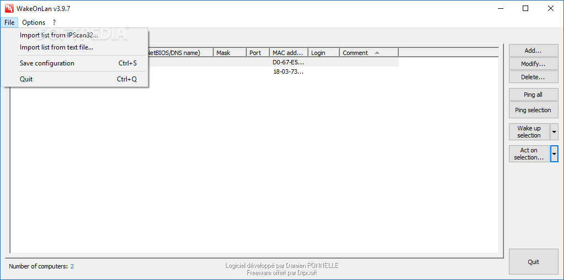Click the Delete... button
The height and width of the screenshot is (280, 564).
pyautogui.click(x=533, y=77)
